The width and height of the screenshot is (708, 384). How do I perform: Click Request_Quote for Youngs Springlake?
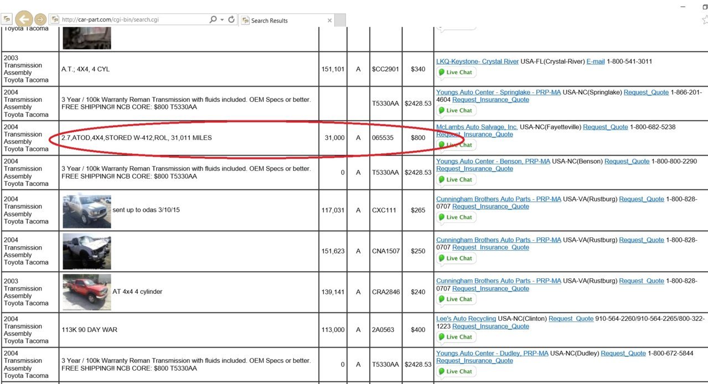pos(646,92)
